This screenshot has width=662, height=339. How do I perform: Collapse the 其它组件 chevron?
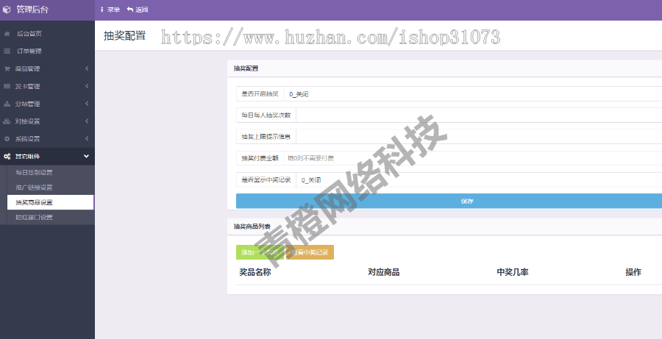(87, 156)
